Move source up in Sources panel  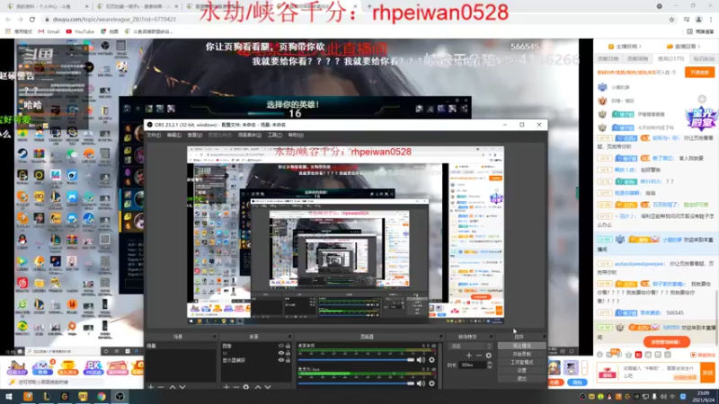click(x=258, y=387)
